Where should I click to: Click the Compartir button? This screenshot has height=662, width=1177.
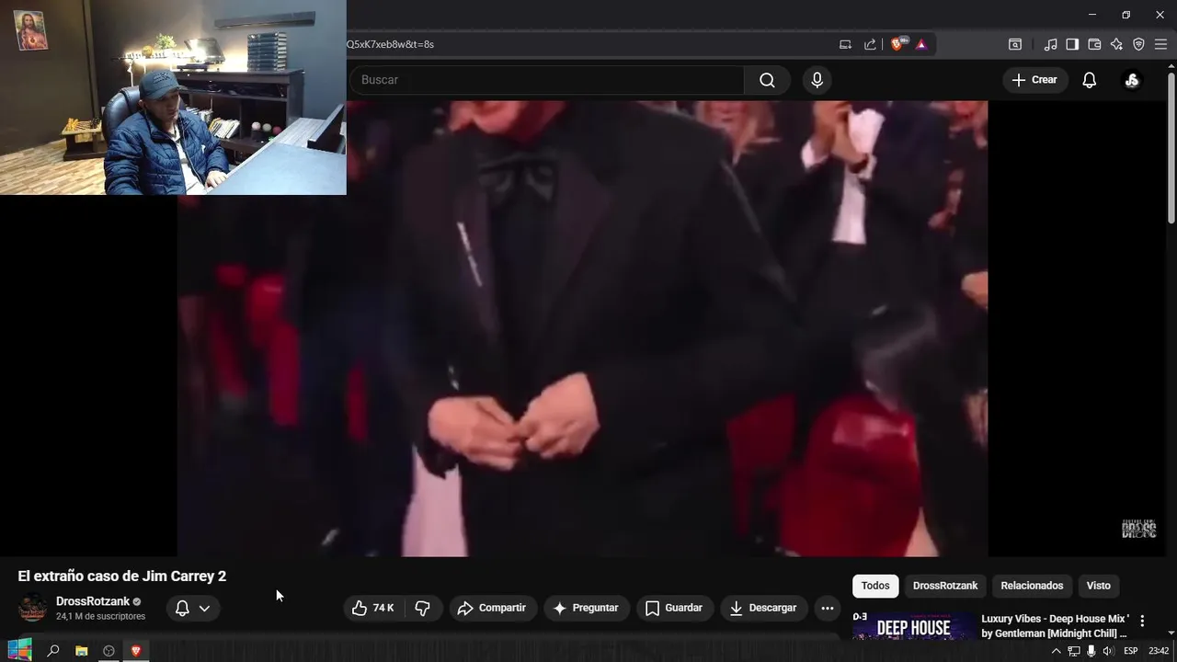(492, 608)
